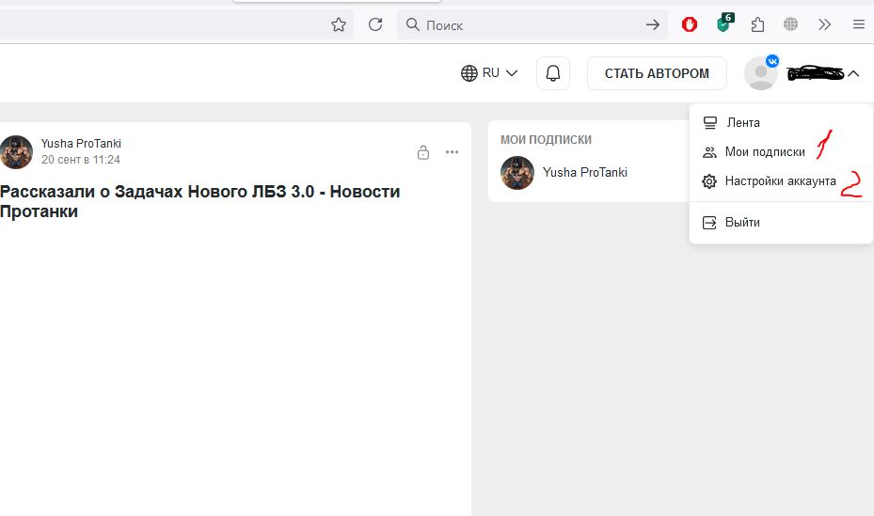The height and width of the screenshot is (516, 874).
Task: Click the search go arrow
Action: point(653,24)
